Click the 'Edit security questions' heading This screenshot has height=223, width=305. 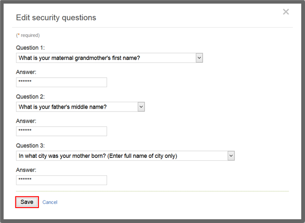(56, 18)
